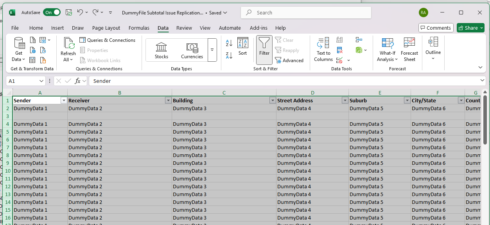Click the Refresh All icon

pos(68,50)
